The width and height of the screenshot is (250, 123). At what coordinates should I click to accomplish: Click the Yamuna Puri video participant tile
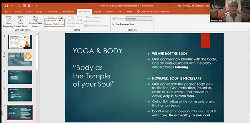[230, 11]
